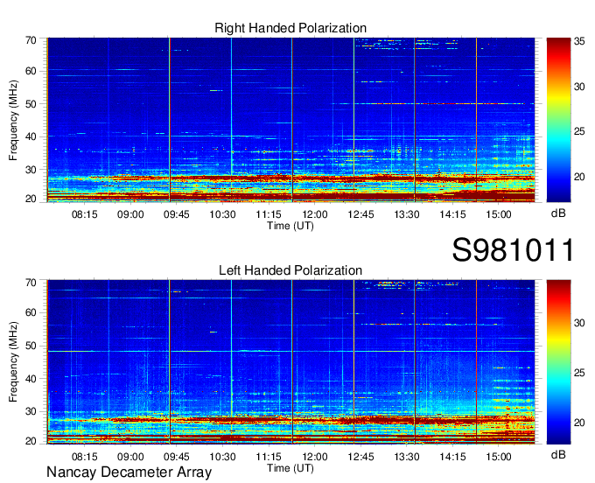Click the "Right Handed Polarization" plot title
Image resolution: width=595 pixels, height=483 pixels.
pyautogui.click(x=290, y=28)
